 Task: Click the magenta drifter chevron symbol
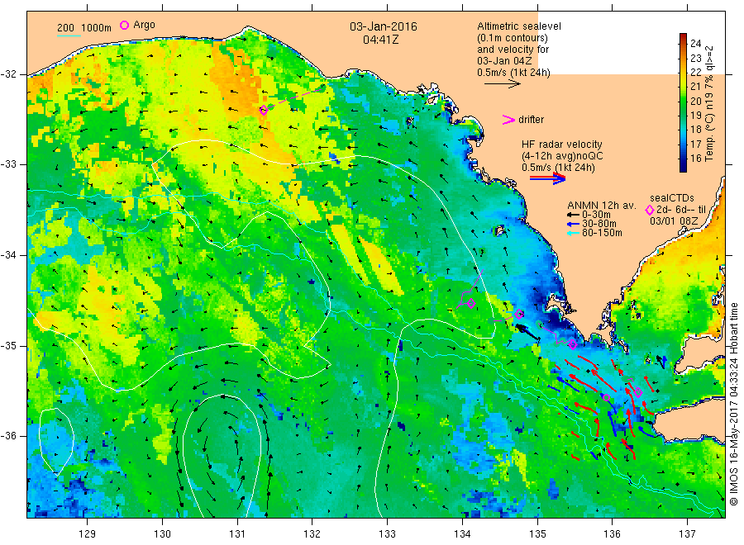click(x=508, y=120)
